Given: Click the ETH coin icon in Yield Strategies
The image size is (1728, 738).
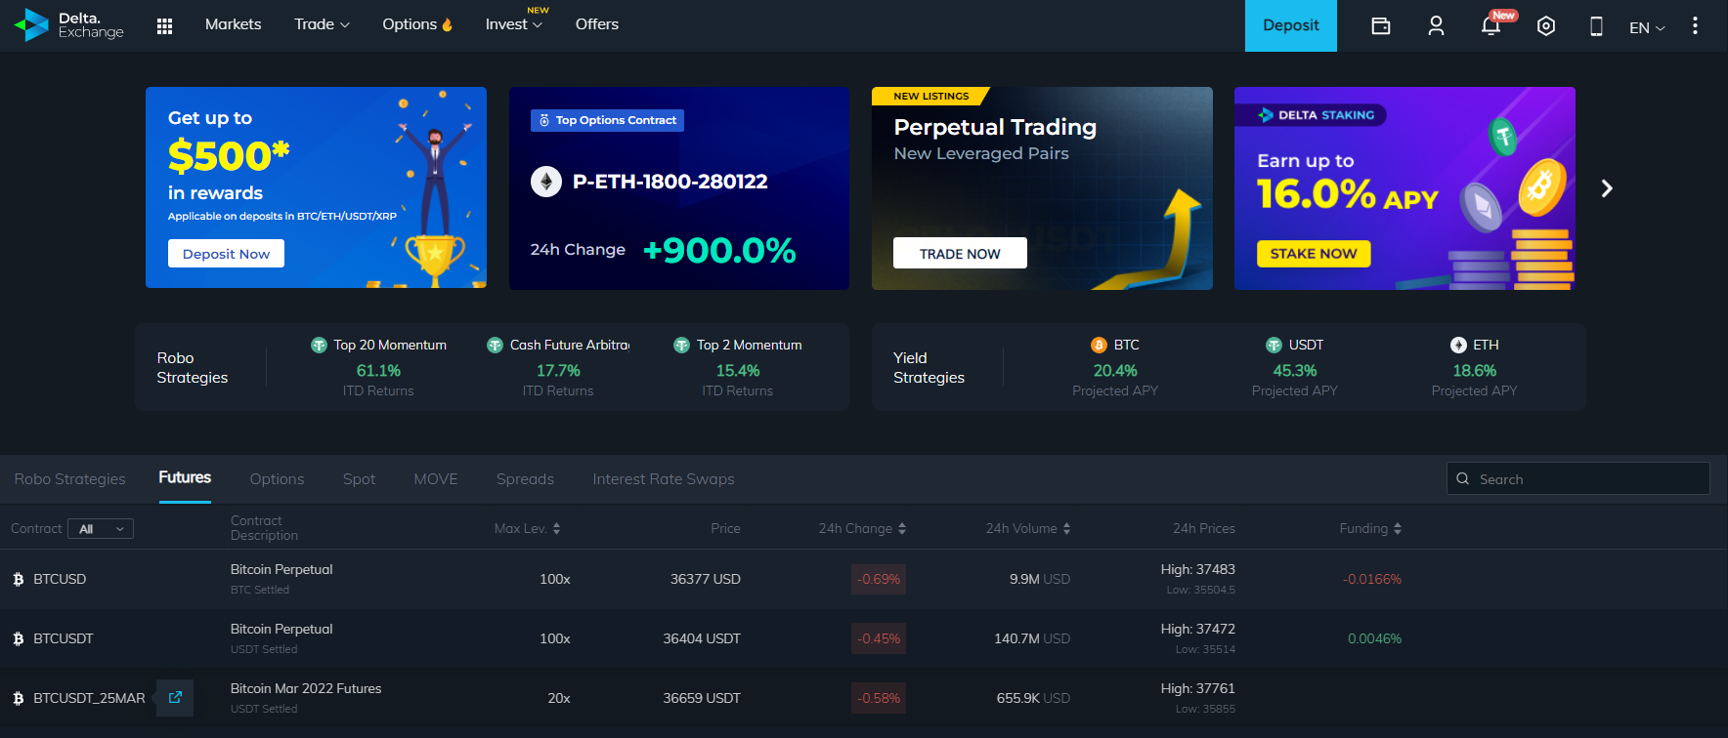Looking at the screenshot, I should point(1458,345).
